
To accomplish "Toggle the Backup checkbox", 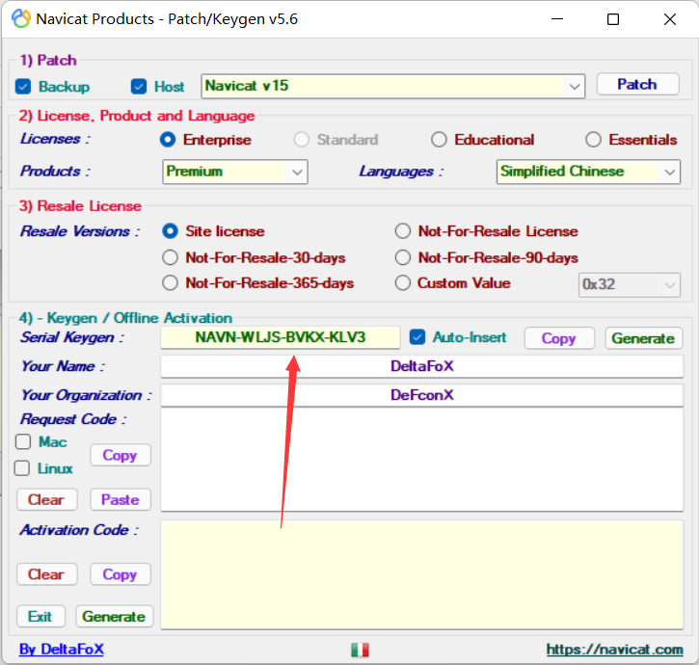I will coord(24,87).
